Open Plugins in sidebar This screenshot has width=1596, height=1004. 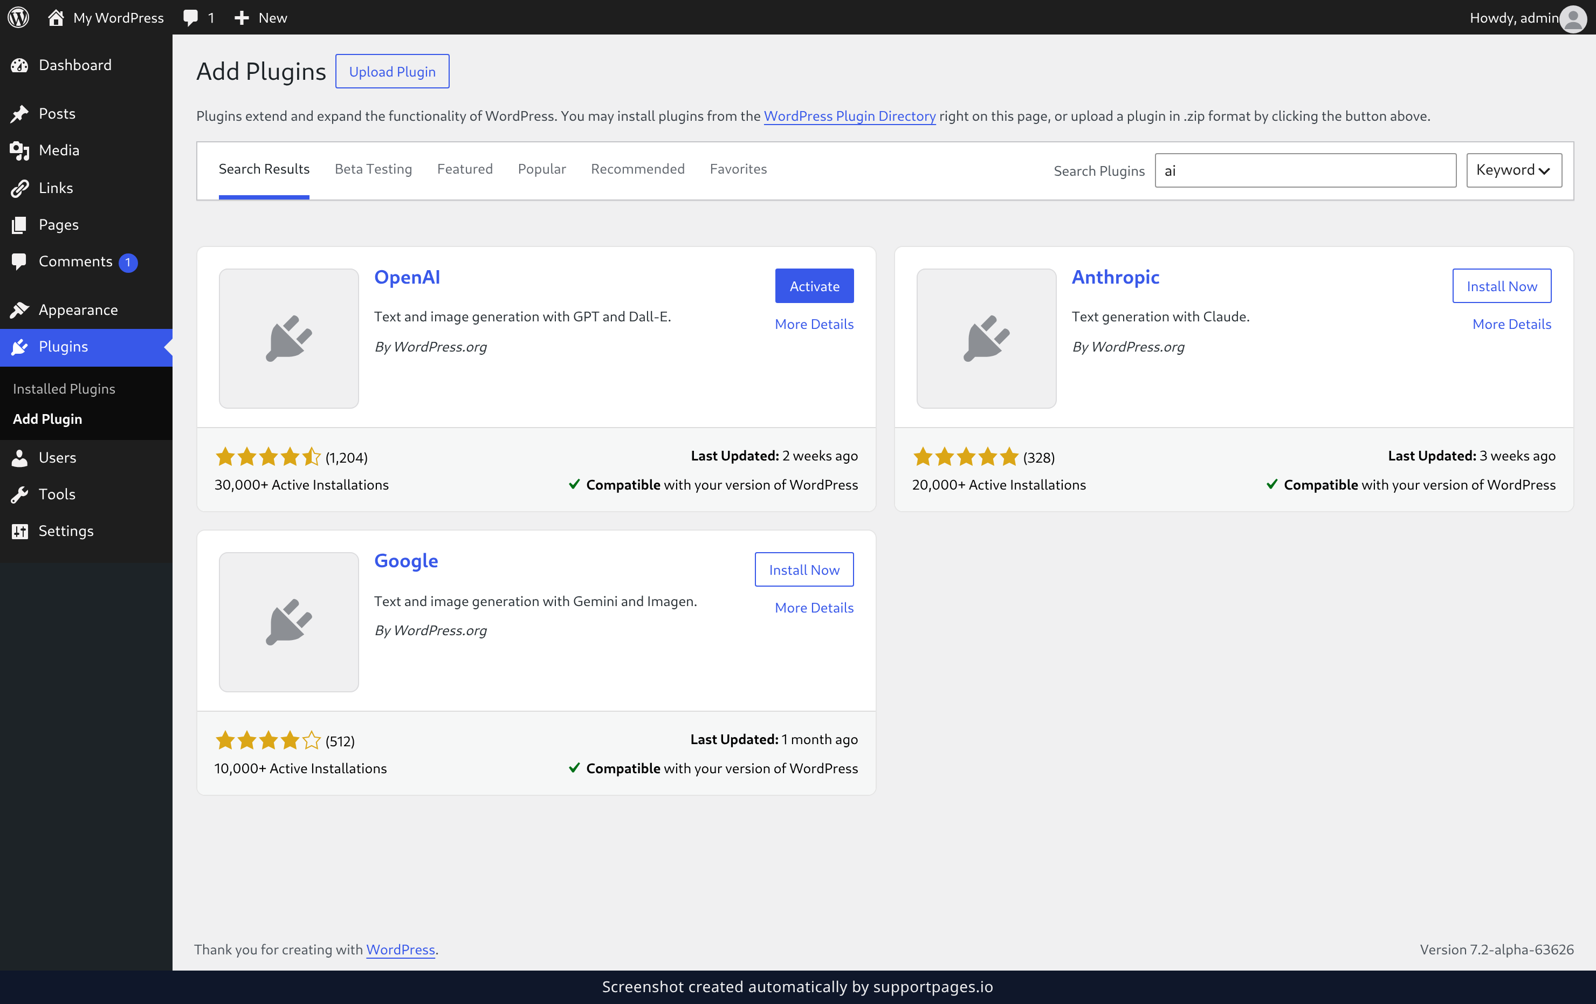[x=86, y=347]
